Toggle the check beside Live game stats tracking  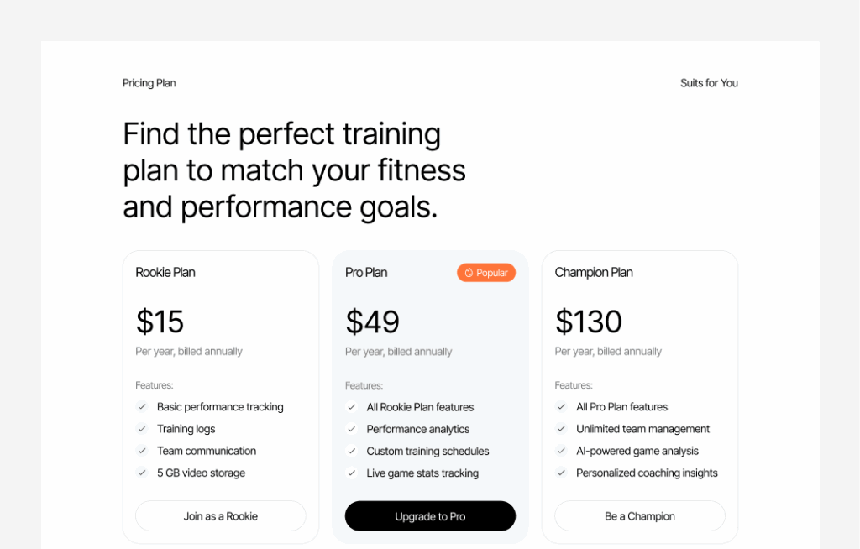click(351, 473)
